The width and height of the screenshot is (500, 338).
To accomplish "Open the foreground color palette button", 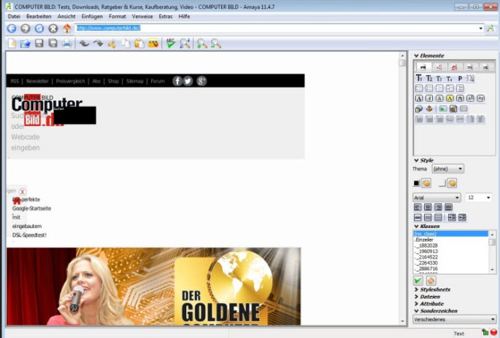I will [x=426, y=183].
